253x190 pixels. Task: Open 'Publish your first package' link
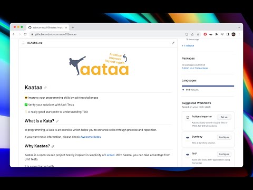pos(194,68)
